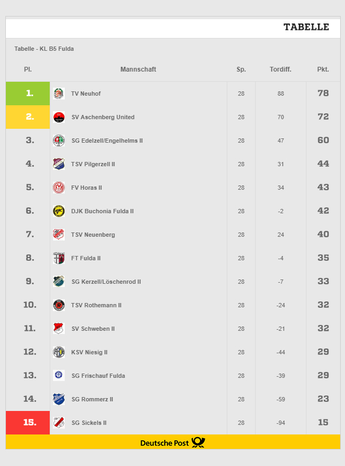Select the DJK Buchonia Fulda II badge

coord(59,211)
